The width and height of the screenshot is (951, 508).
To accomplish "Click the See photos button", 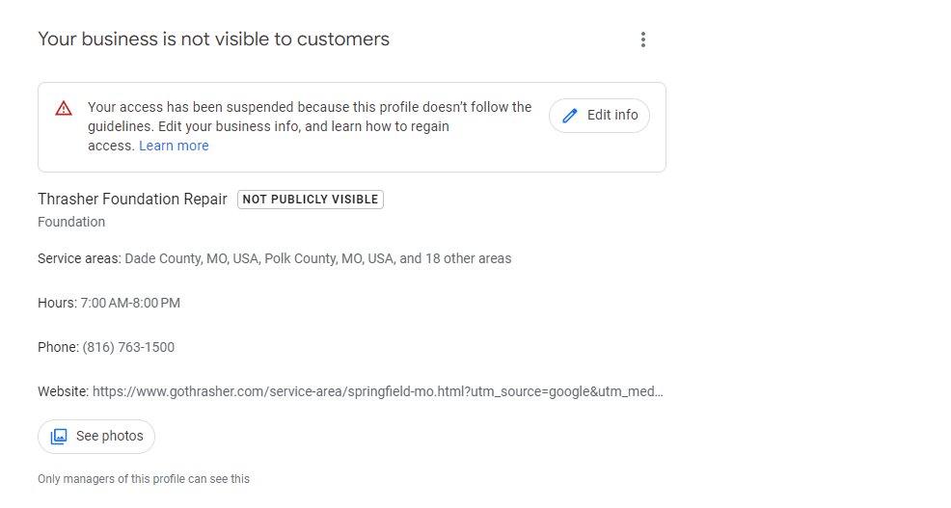I will click(96, 437).
